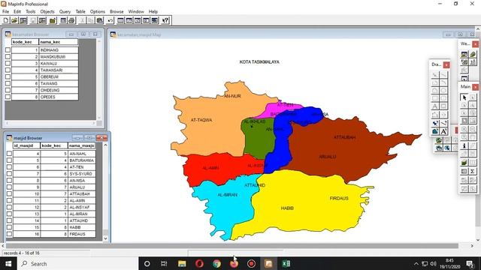
Task: Open File Explorer from the taskbar
Action: click(x=182, y=263)
